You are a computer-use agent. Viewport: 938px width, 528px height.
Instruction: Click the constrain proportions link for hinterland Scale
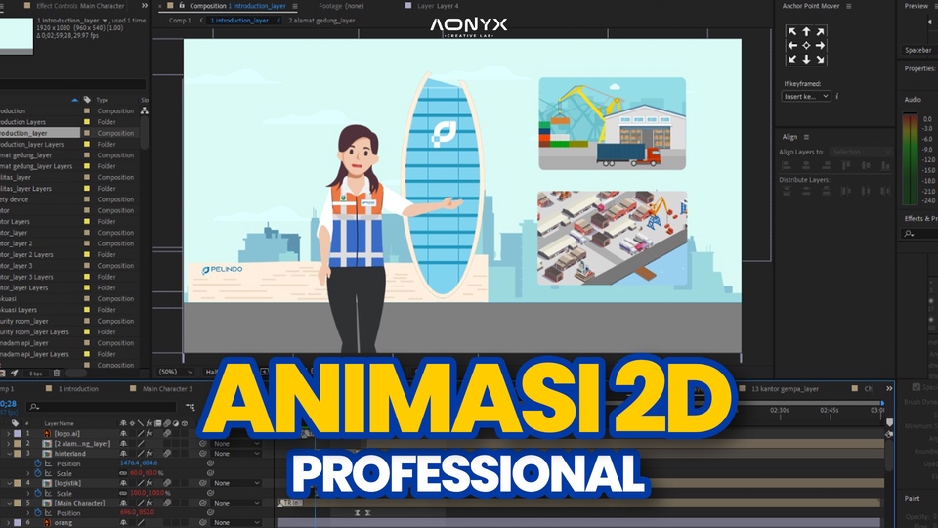(x=123, y=473)
